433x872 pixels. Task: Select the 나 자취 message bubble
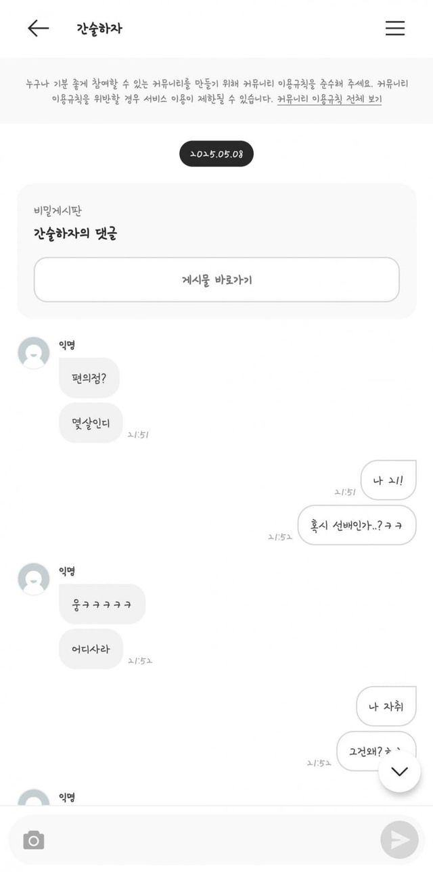click(386, 706)
